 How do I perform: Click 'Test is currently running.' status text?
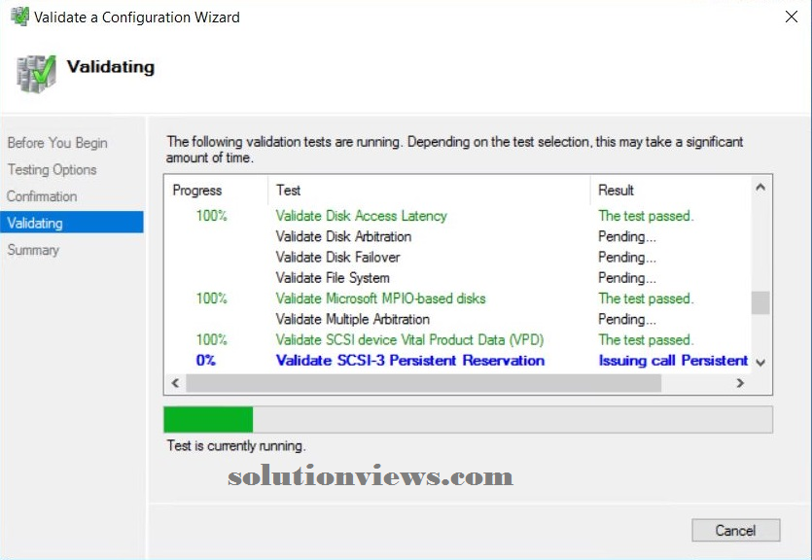click(x=236, y=445)
